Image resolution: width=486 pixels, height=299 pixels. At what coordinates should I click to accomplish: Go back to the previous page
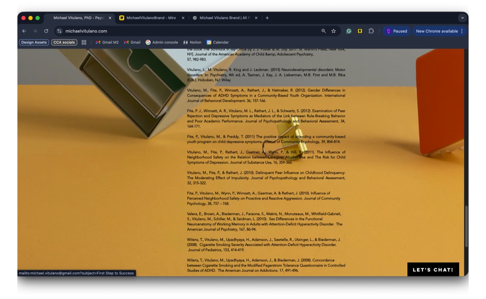[x=24, y=31]
